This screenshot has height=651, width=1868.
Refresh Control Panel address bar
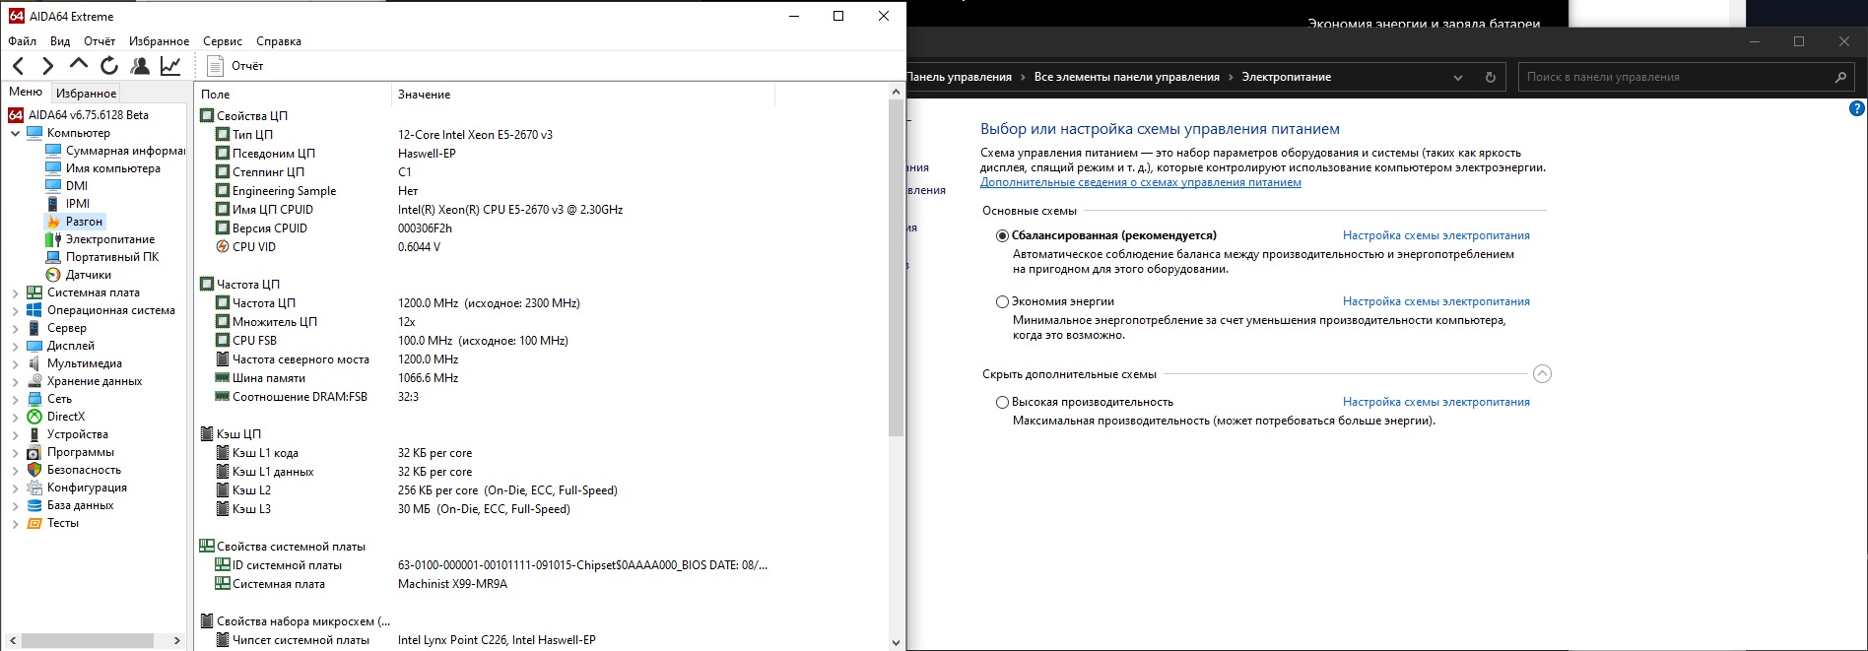pyautogui.click(x=1490, y=77)
